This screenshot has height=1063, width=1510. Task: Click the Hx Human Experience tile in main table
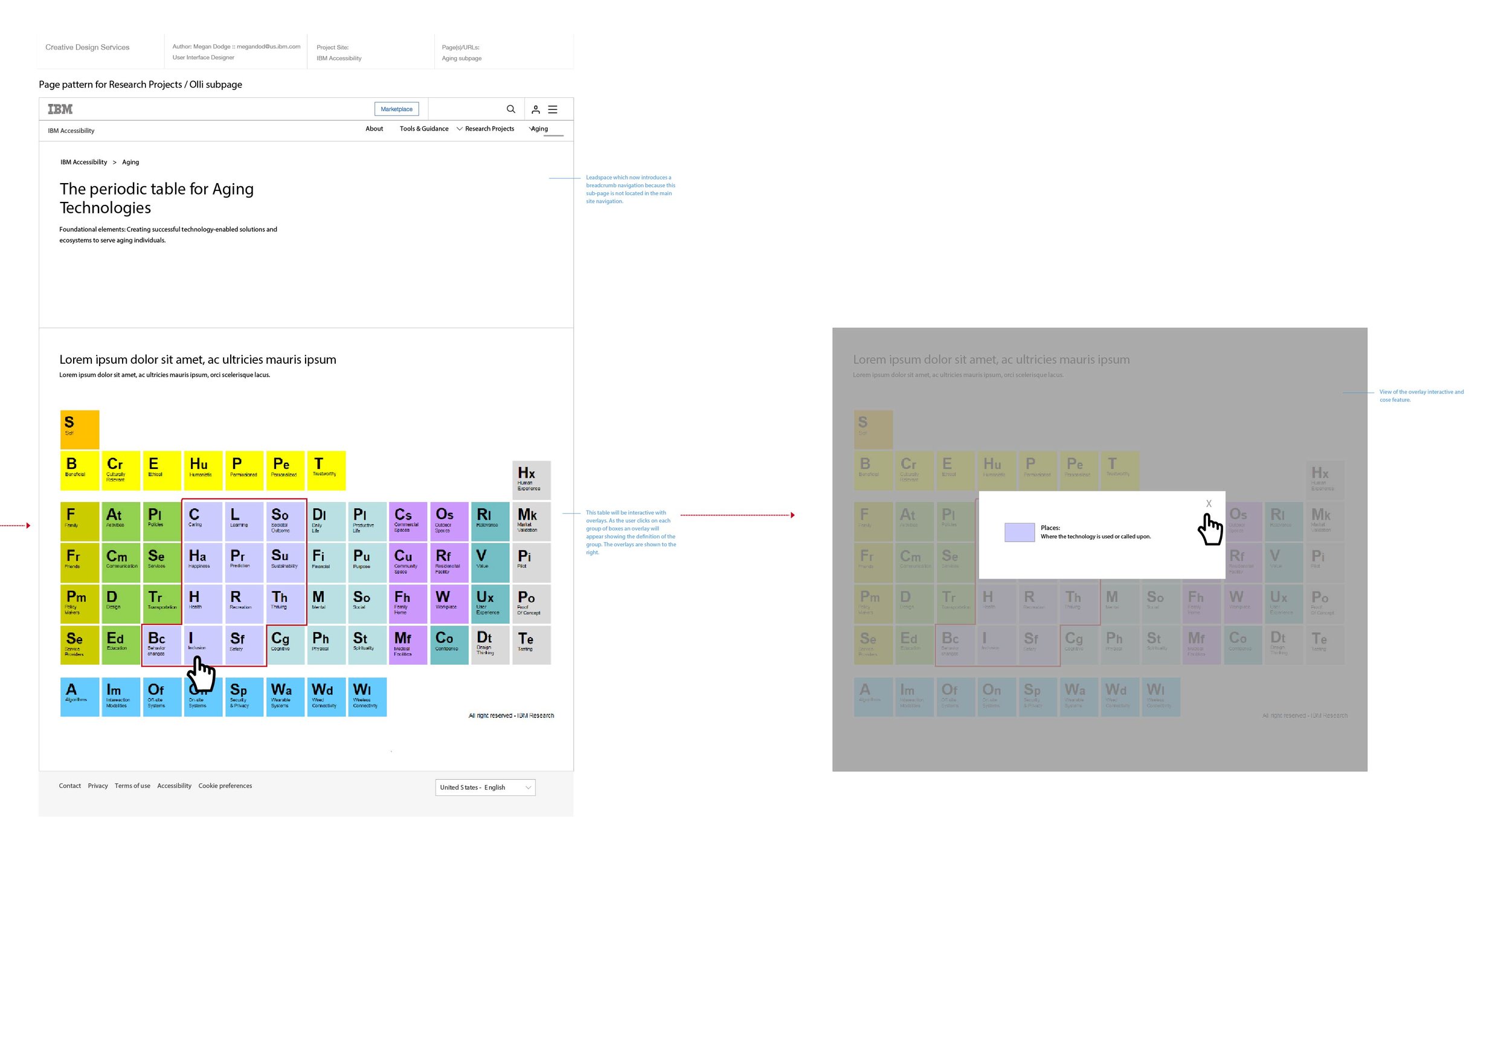pos(532,480)
